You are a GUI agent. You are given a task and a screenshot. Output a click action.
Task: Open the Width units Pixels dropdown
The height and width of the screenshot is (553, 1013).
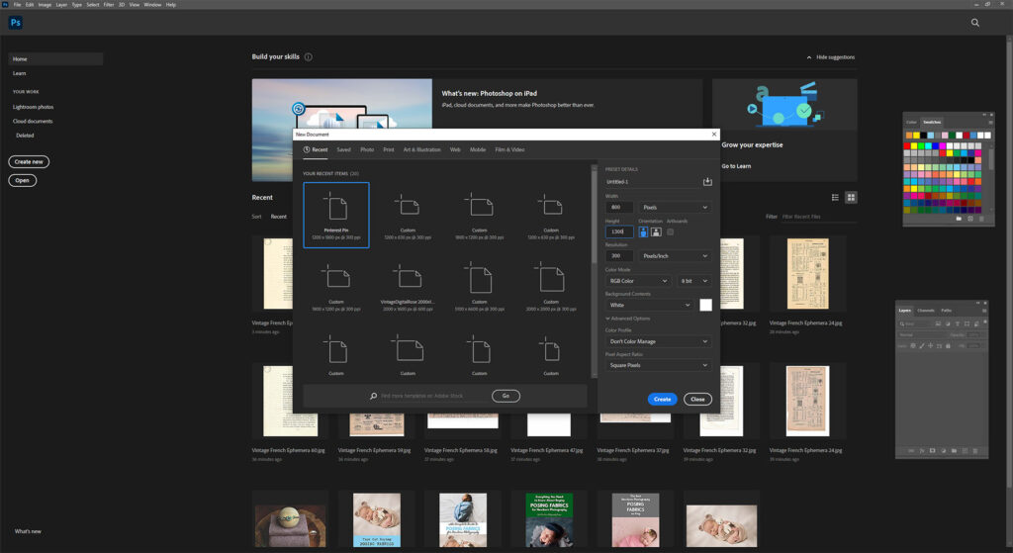pyautogui.click(x=675, y=208)
